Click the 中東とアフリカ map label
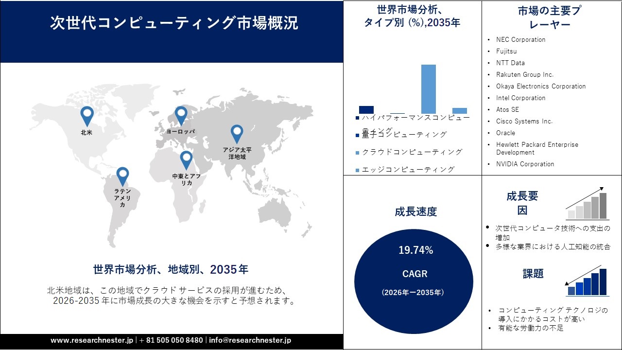The image size is (622, 350). tap(186, 179)
